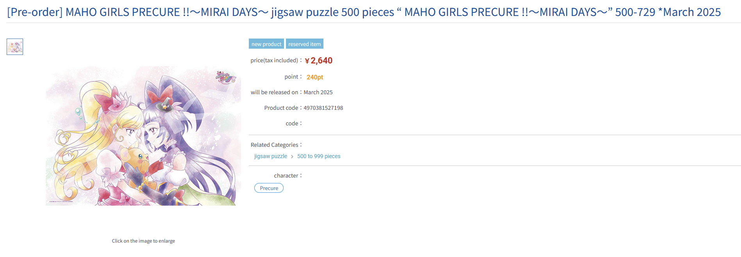Viewport: 741px width, 257px height.
Task: Click the March 2025 release date text
Action: pyautogui.click(x=318, y=92)
